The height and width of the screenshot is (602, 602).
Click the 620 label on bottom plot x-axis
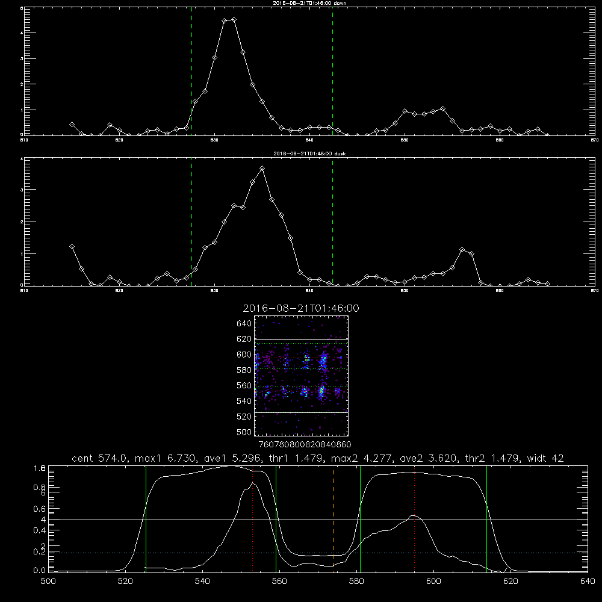point(511,582)
